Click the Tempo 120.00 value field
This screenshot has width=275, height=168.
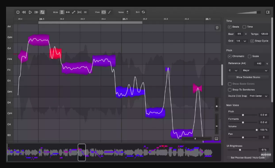click(x=264, y=34)
